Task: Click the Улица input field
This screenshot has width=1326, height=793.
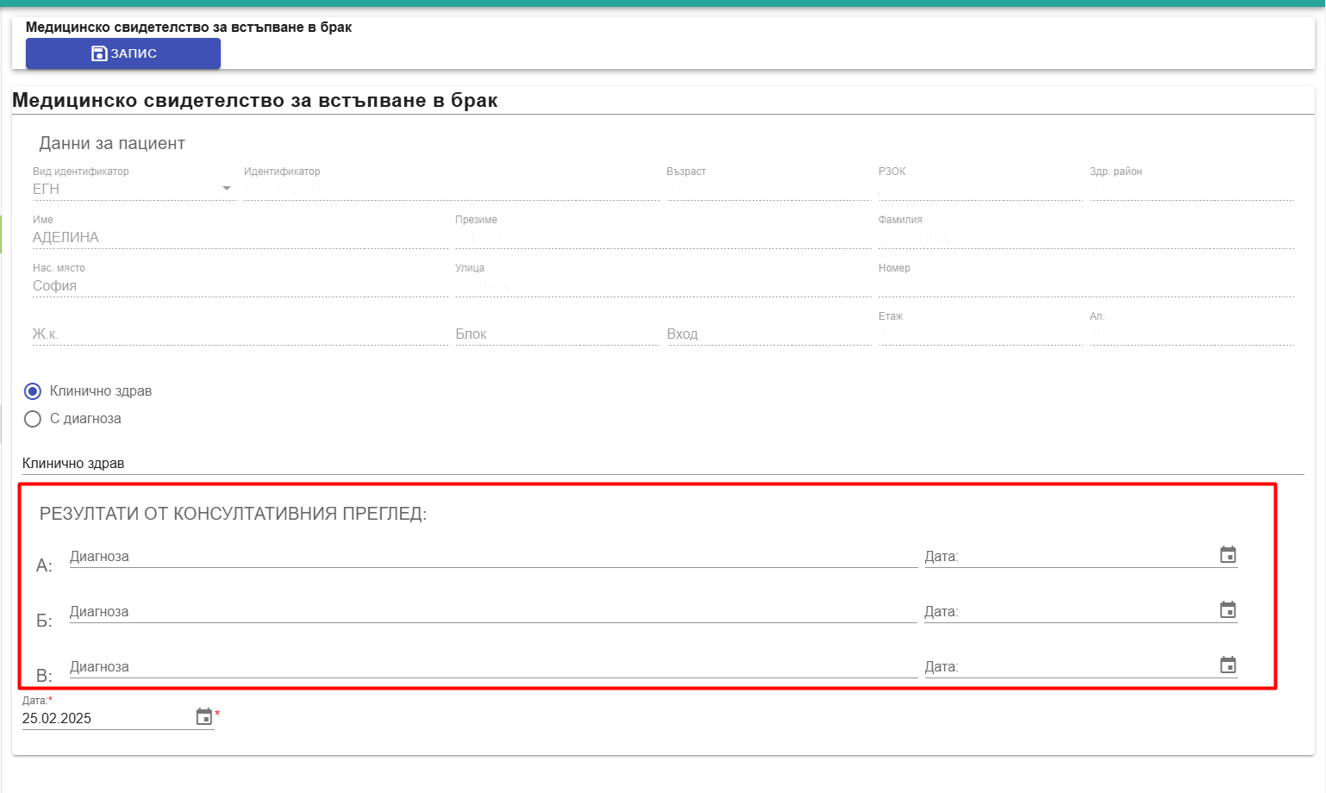Action: [663, 285]
